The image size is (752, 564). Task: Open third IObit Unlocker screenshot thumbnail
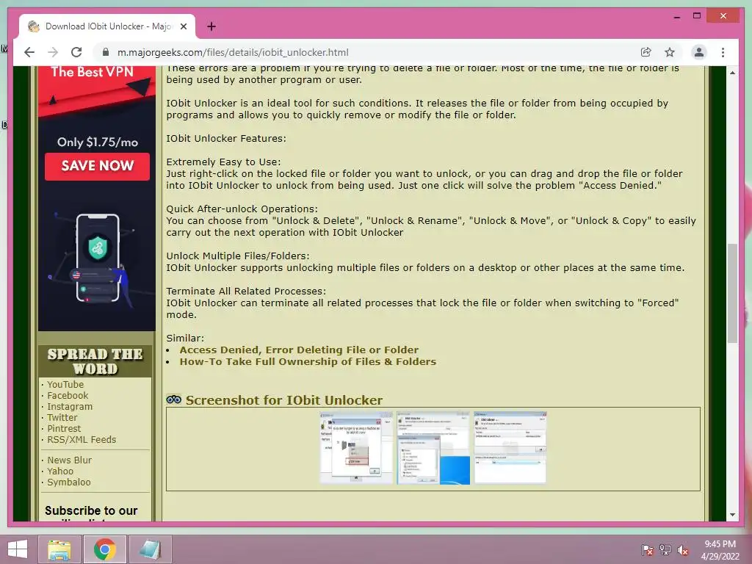(x=510, y=448)
